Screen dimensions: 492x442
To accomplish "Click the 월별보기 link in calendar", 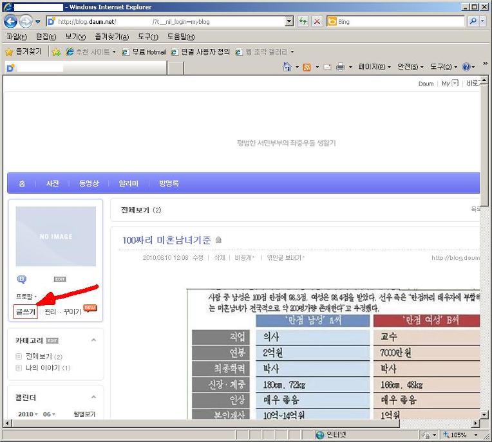I will coord(84,414).
